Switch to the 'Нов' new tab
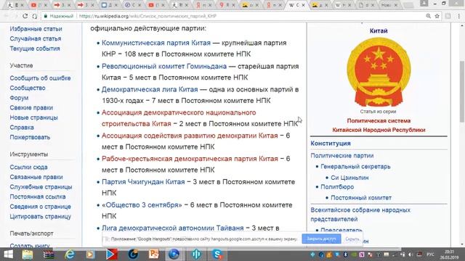 (389, 5)
